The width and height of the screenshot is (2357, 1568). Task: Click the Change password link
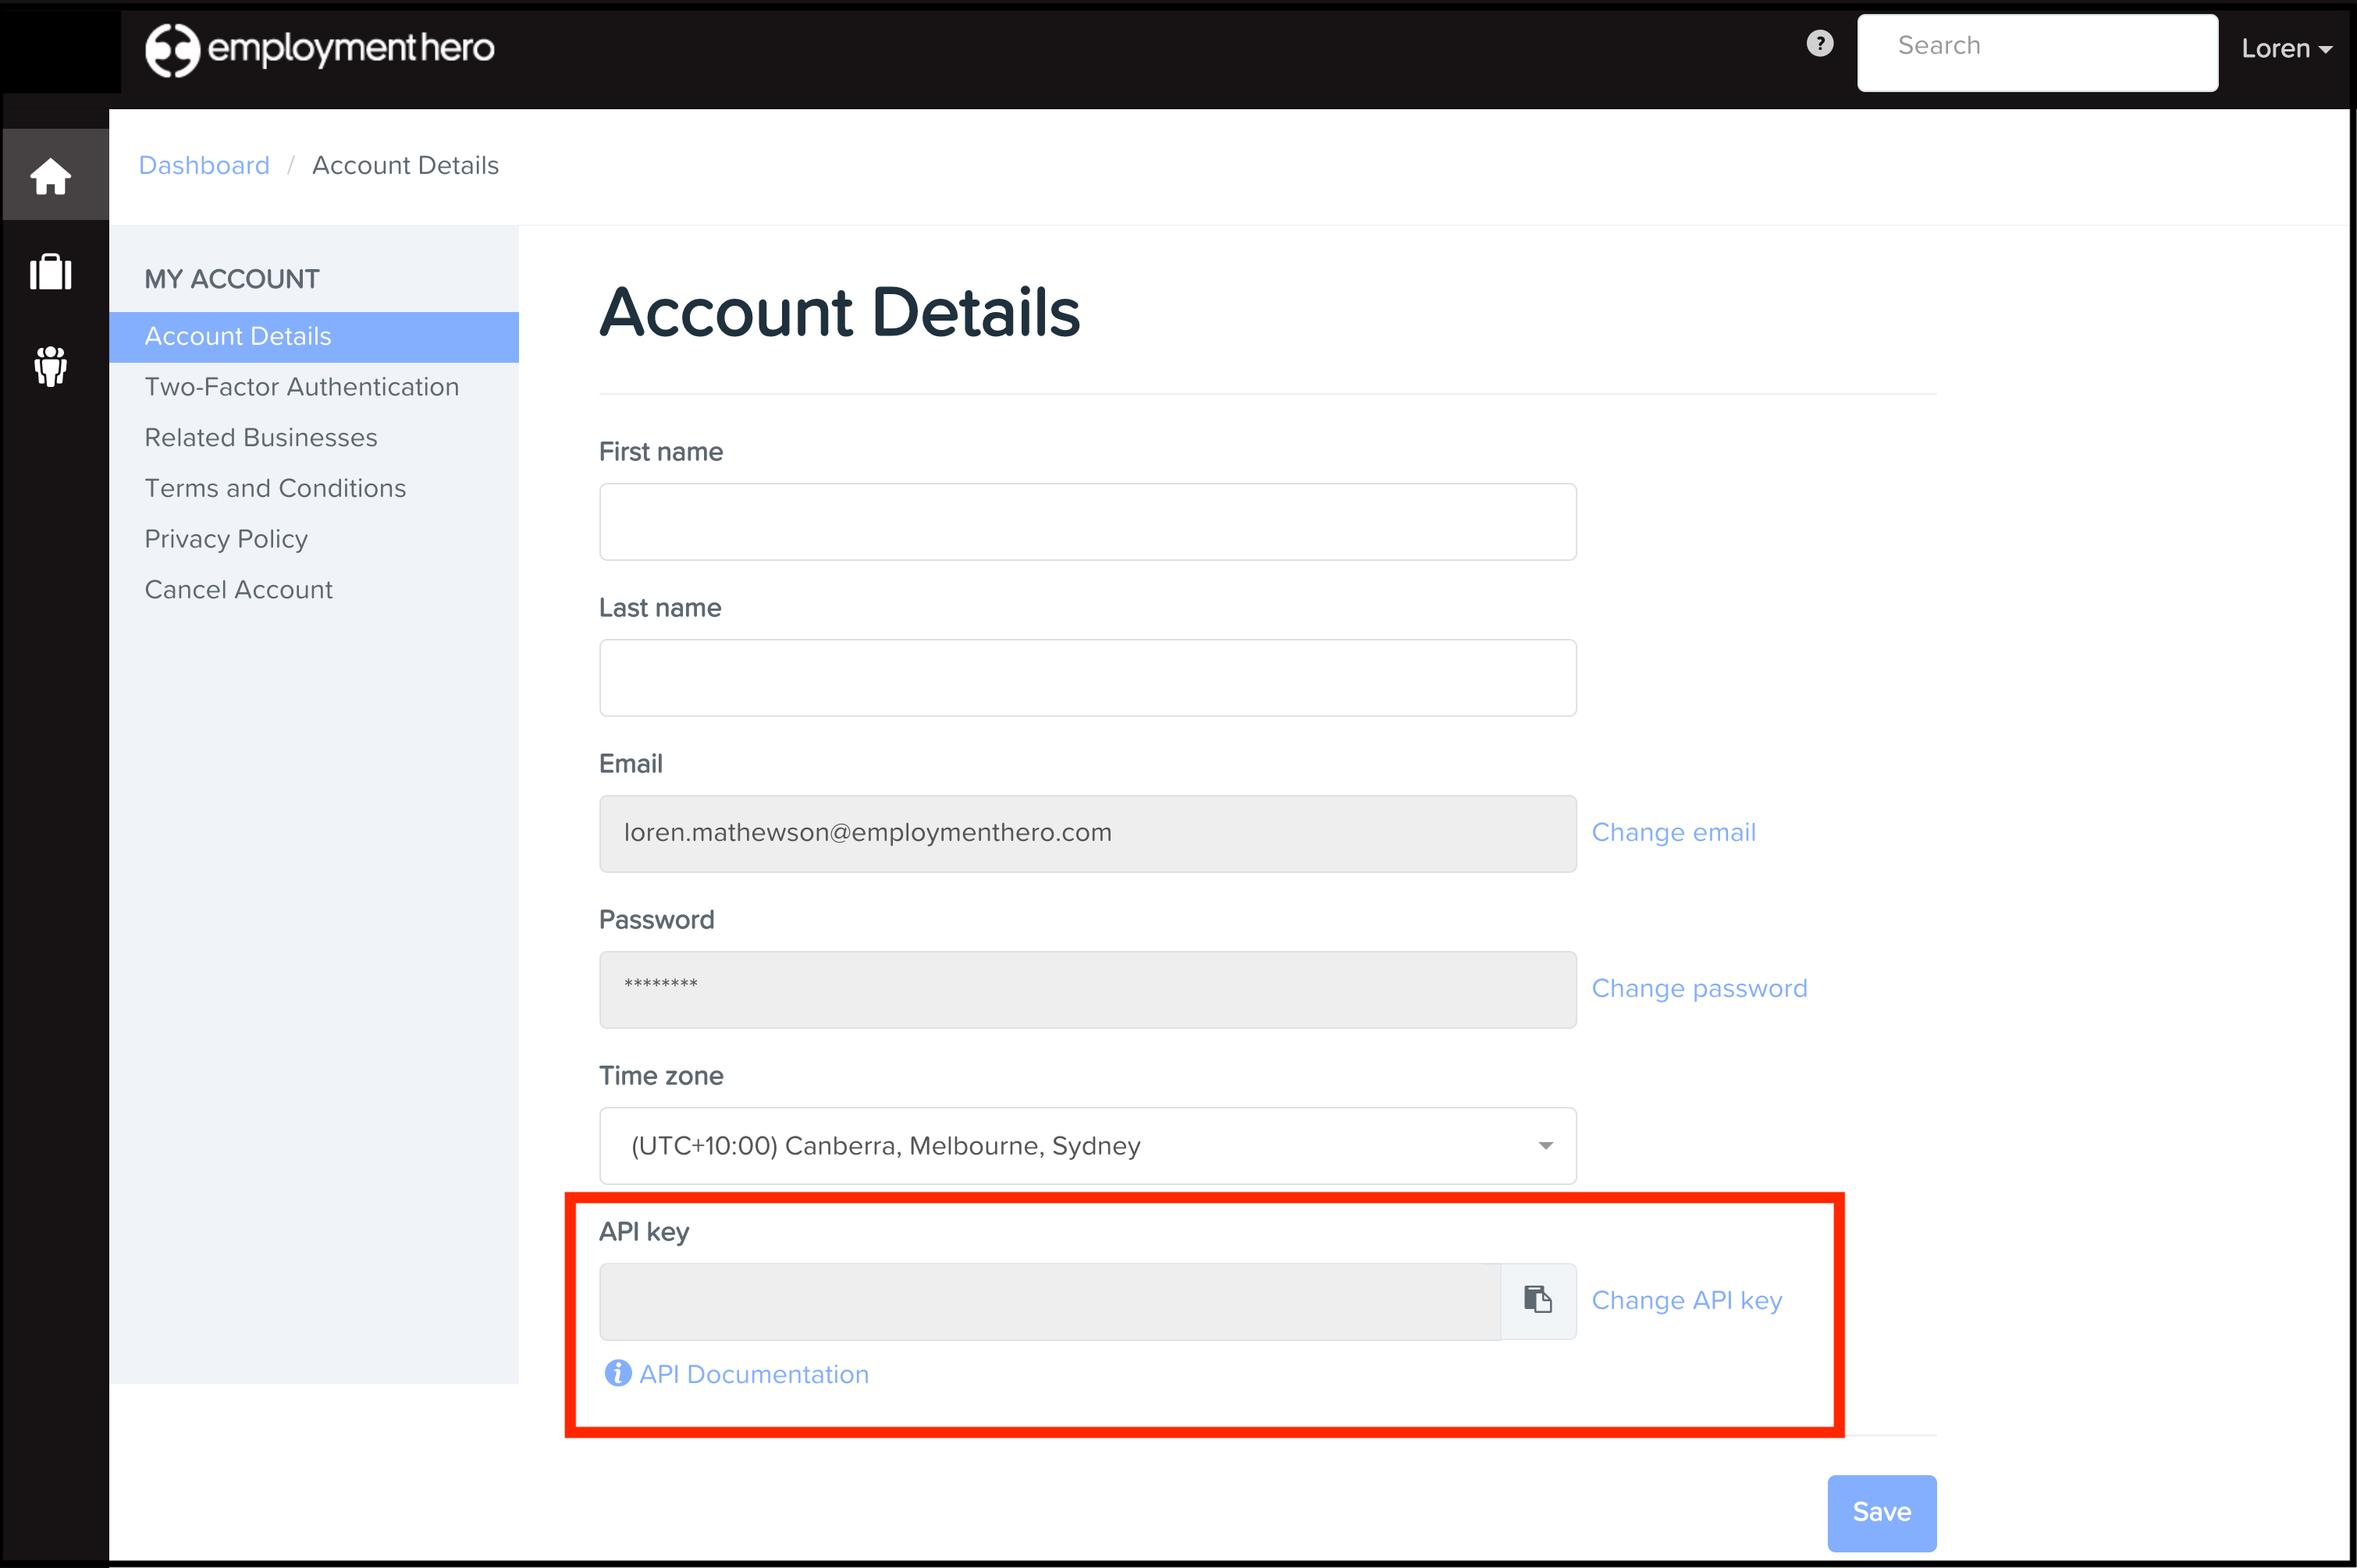click(x=1699, y=989)
